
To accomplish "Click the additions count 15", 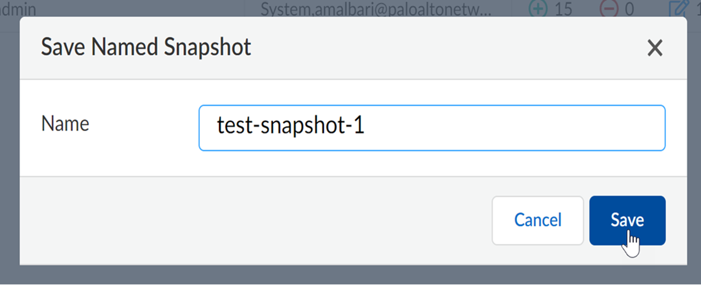I will (563, 8).
